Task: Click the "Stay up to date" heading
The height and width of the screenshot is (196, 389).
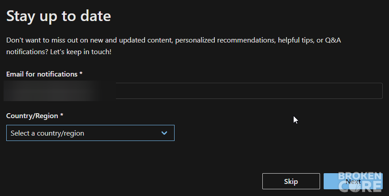Action: coord(59,17)
